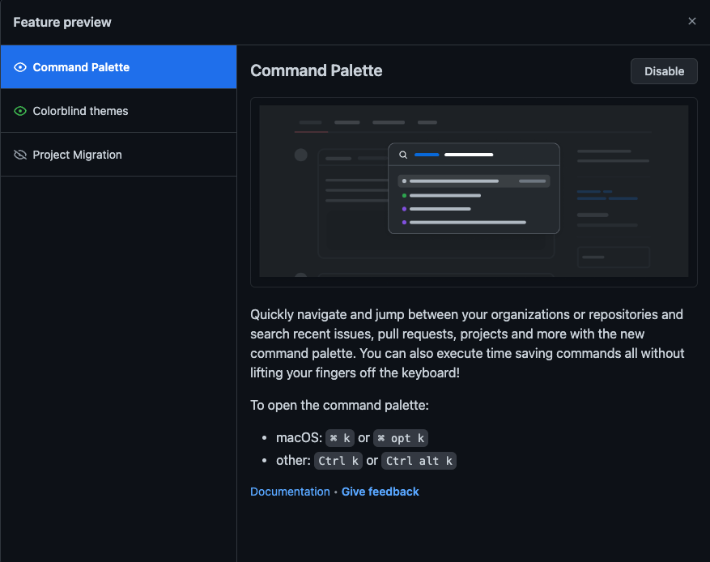Open the Colorblind themes feature item

(119, 111)
